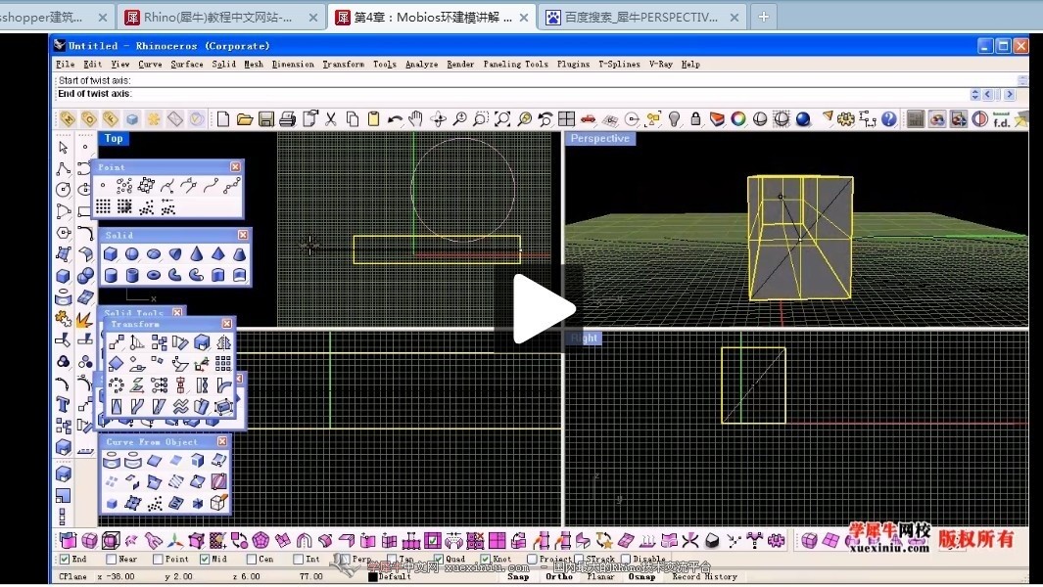Click the padlock Lock icon
This screenshot has height=587, width=1043.
coord(695,119)
